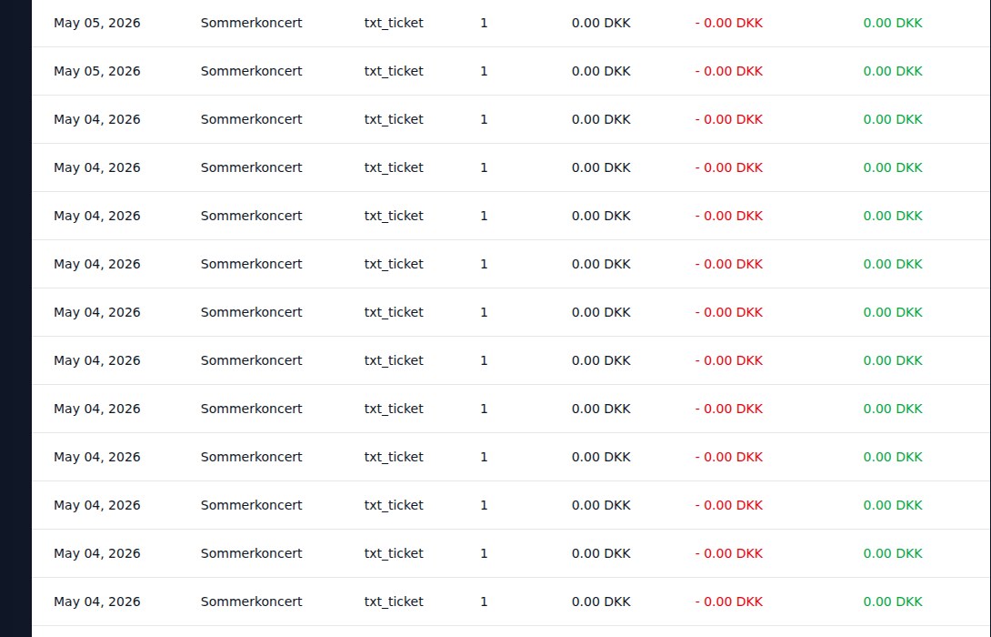991x637 pixels.
Task: Click the dark navy sidebar strip
Action: coord(15,318)
